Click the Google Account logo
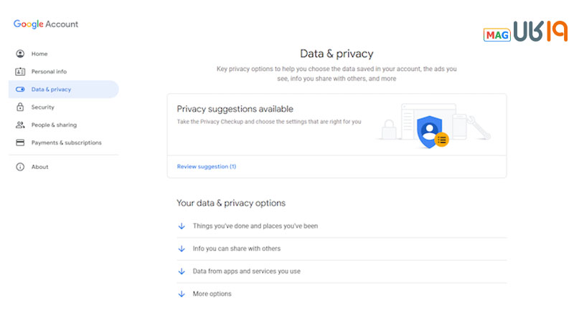Image resolution: width=574 pixels, height=318 pixels. click(46, 24)
